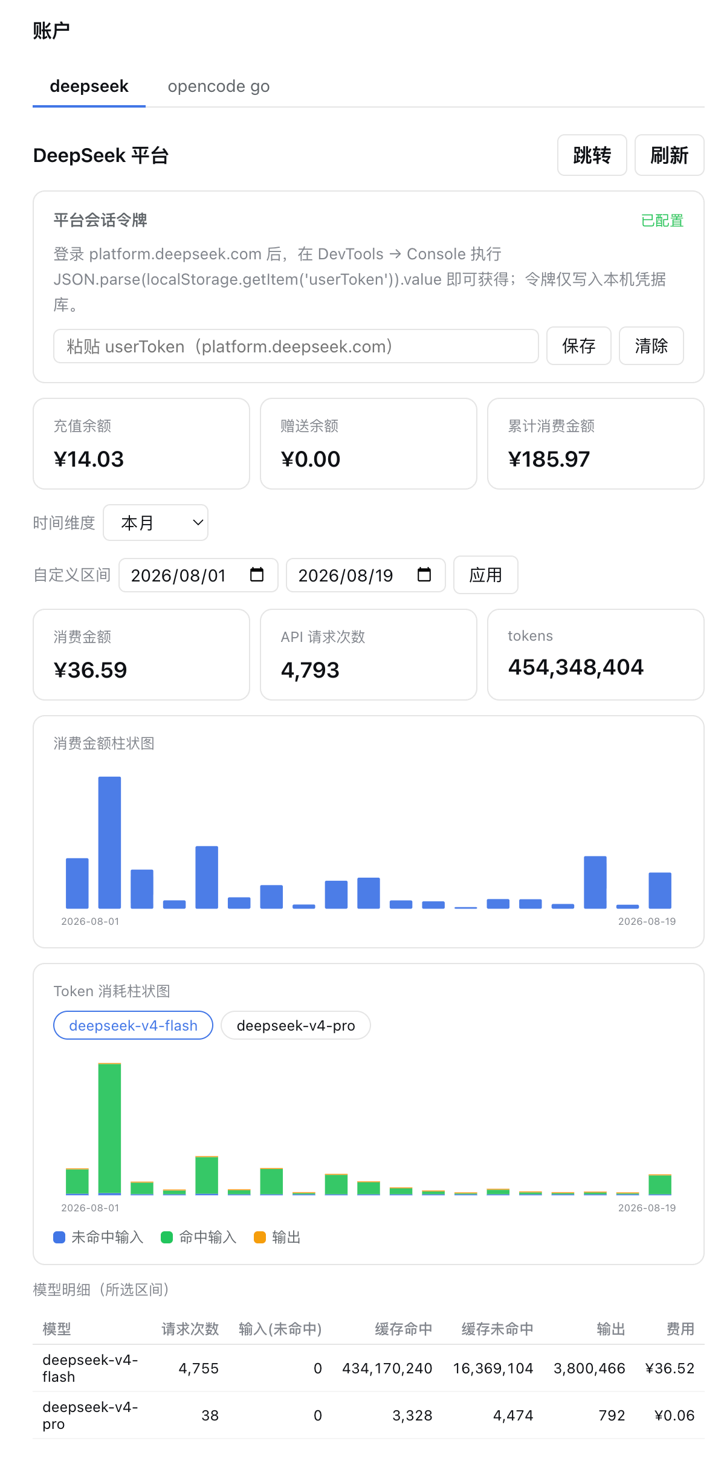Click the API 请求次数 value 4,793

click(x=310, y=670)
